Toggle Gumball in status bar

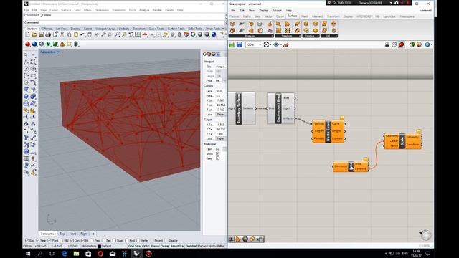191,246
